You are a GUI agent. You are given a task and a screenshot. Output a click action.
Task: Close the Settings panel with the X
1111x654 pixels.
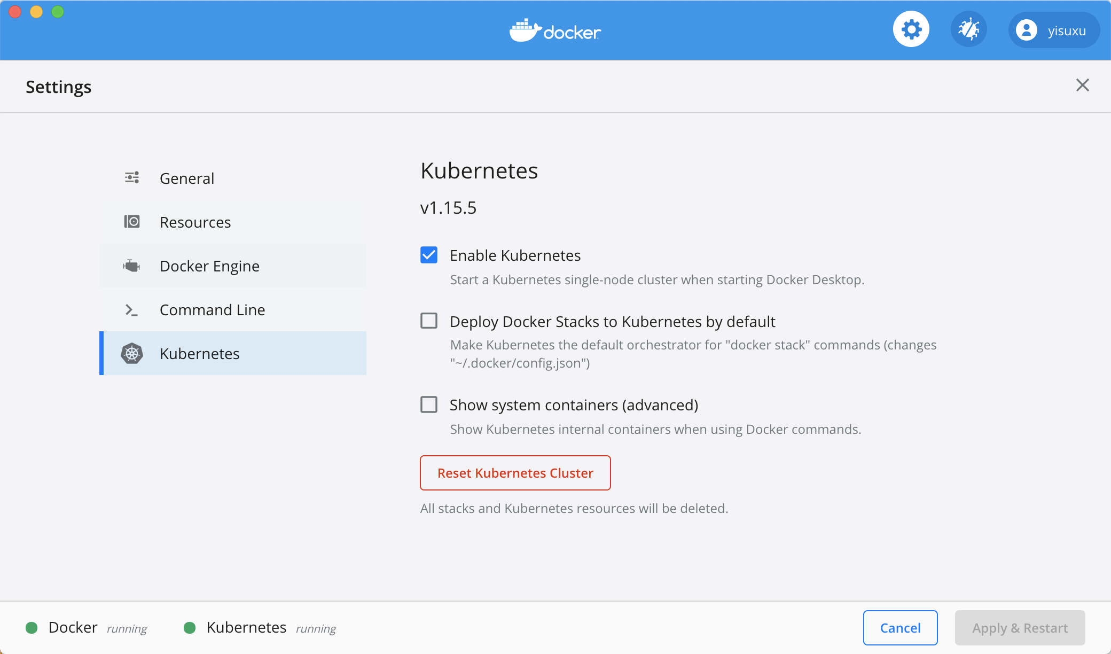pos(1082,85)
